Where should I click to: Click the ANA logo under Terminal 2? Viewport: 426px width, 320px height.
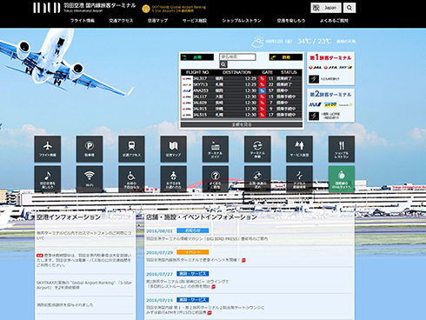(315, 104)
